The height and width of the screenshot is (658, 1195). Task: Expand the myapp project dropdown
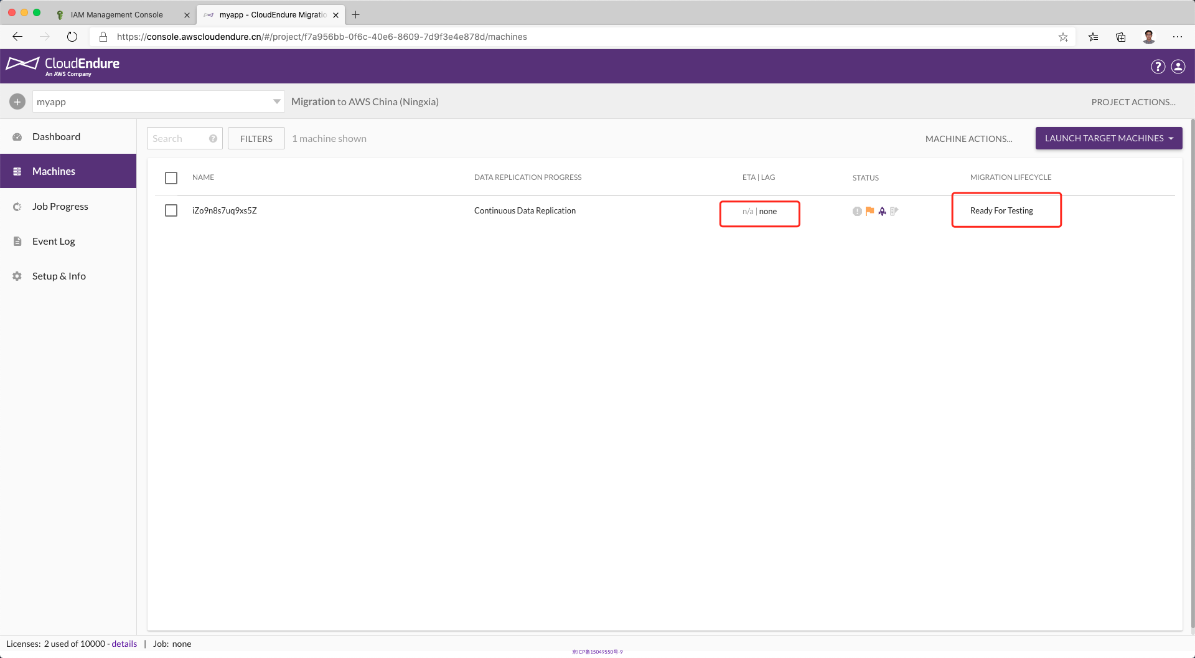point(276,101)
